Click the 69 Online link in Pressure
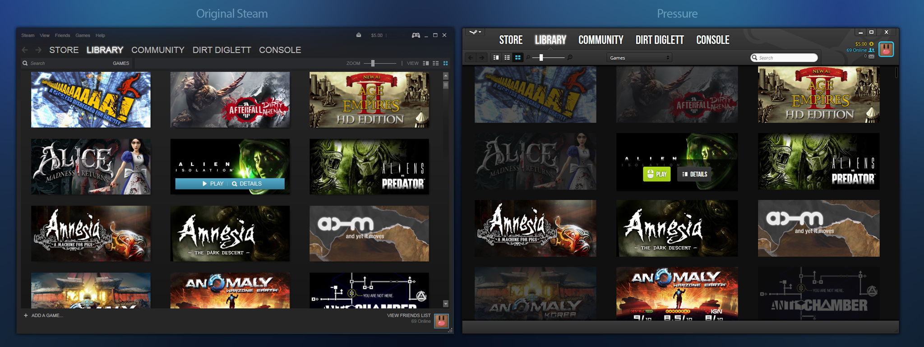924x347 pixels. 856,50
